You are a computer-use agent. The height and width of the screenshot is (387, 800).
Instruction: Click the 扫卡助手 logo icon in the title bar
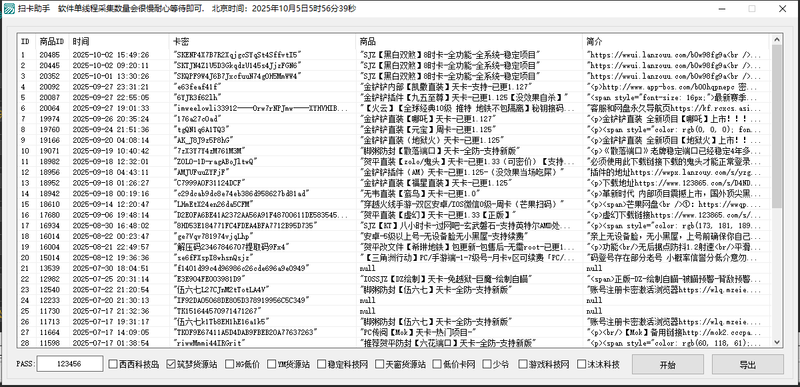[11, 9]
